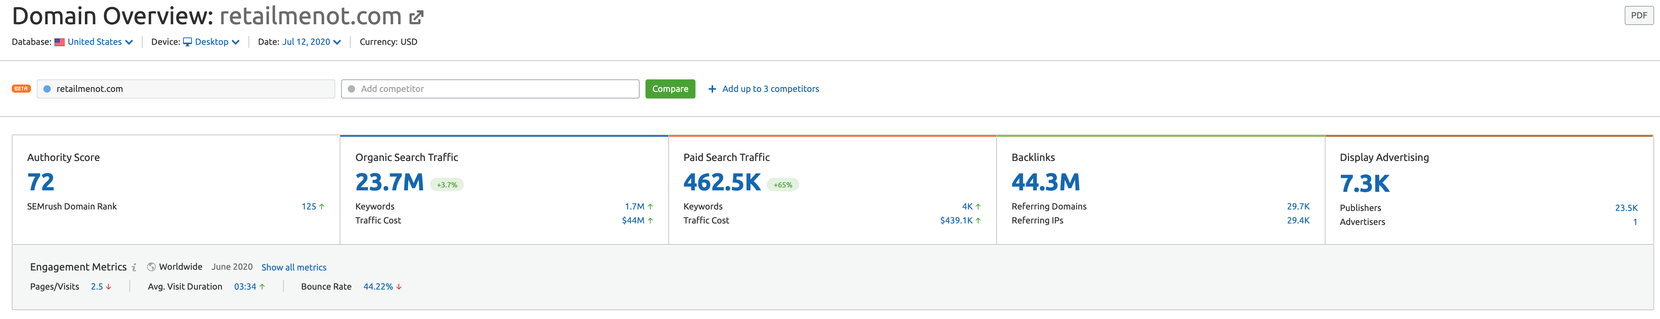Click Referring IPs value 29.4K
The width and height of the screenshot is (1660, 319).
[1298, 221]
